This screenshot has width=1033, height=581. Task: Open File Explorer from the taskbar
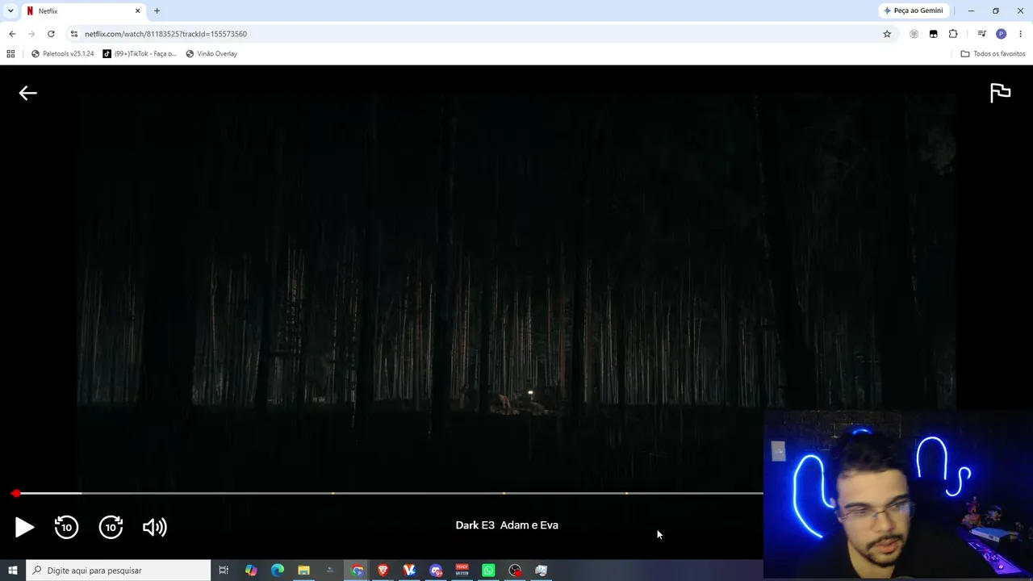[303, 571]
